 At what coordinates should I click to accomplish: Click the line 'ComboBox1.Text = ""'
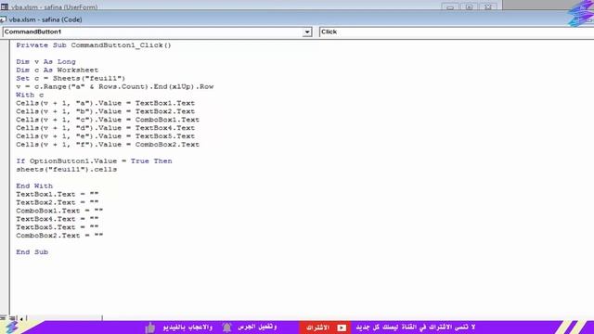[x=59, y=211]
